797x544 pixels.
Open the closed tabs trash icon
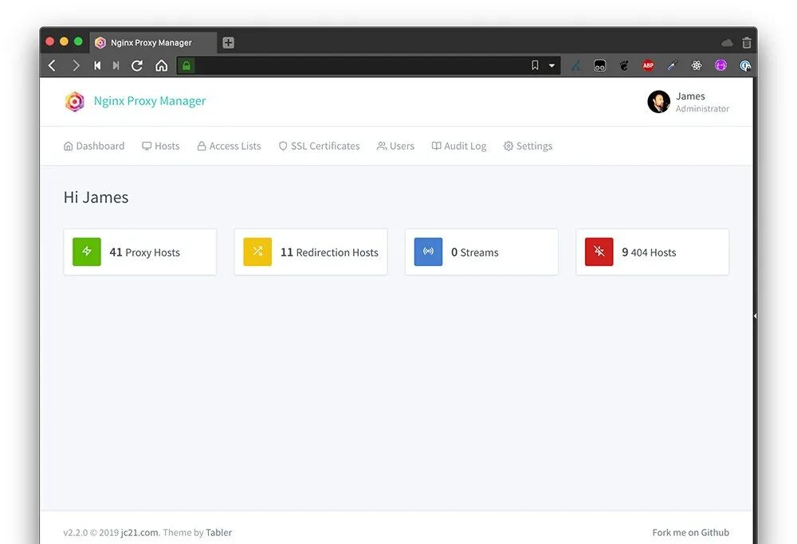pyautogui.click(x=746, y=43)
